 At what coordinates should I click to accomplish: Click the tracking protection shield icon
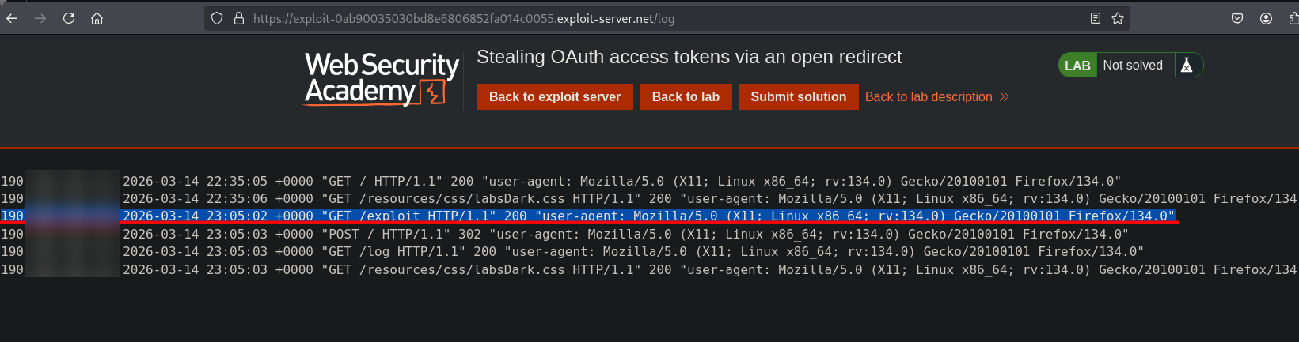click(x=217, y=18)
